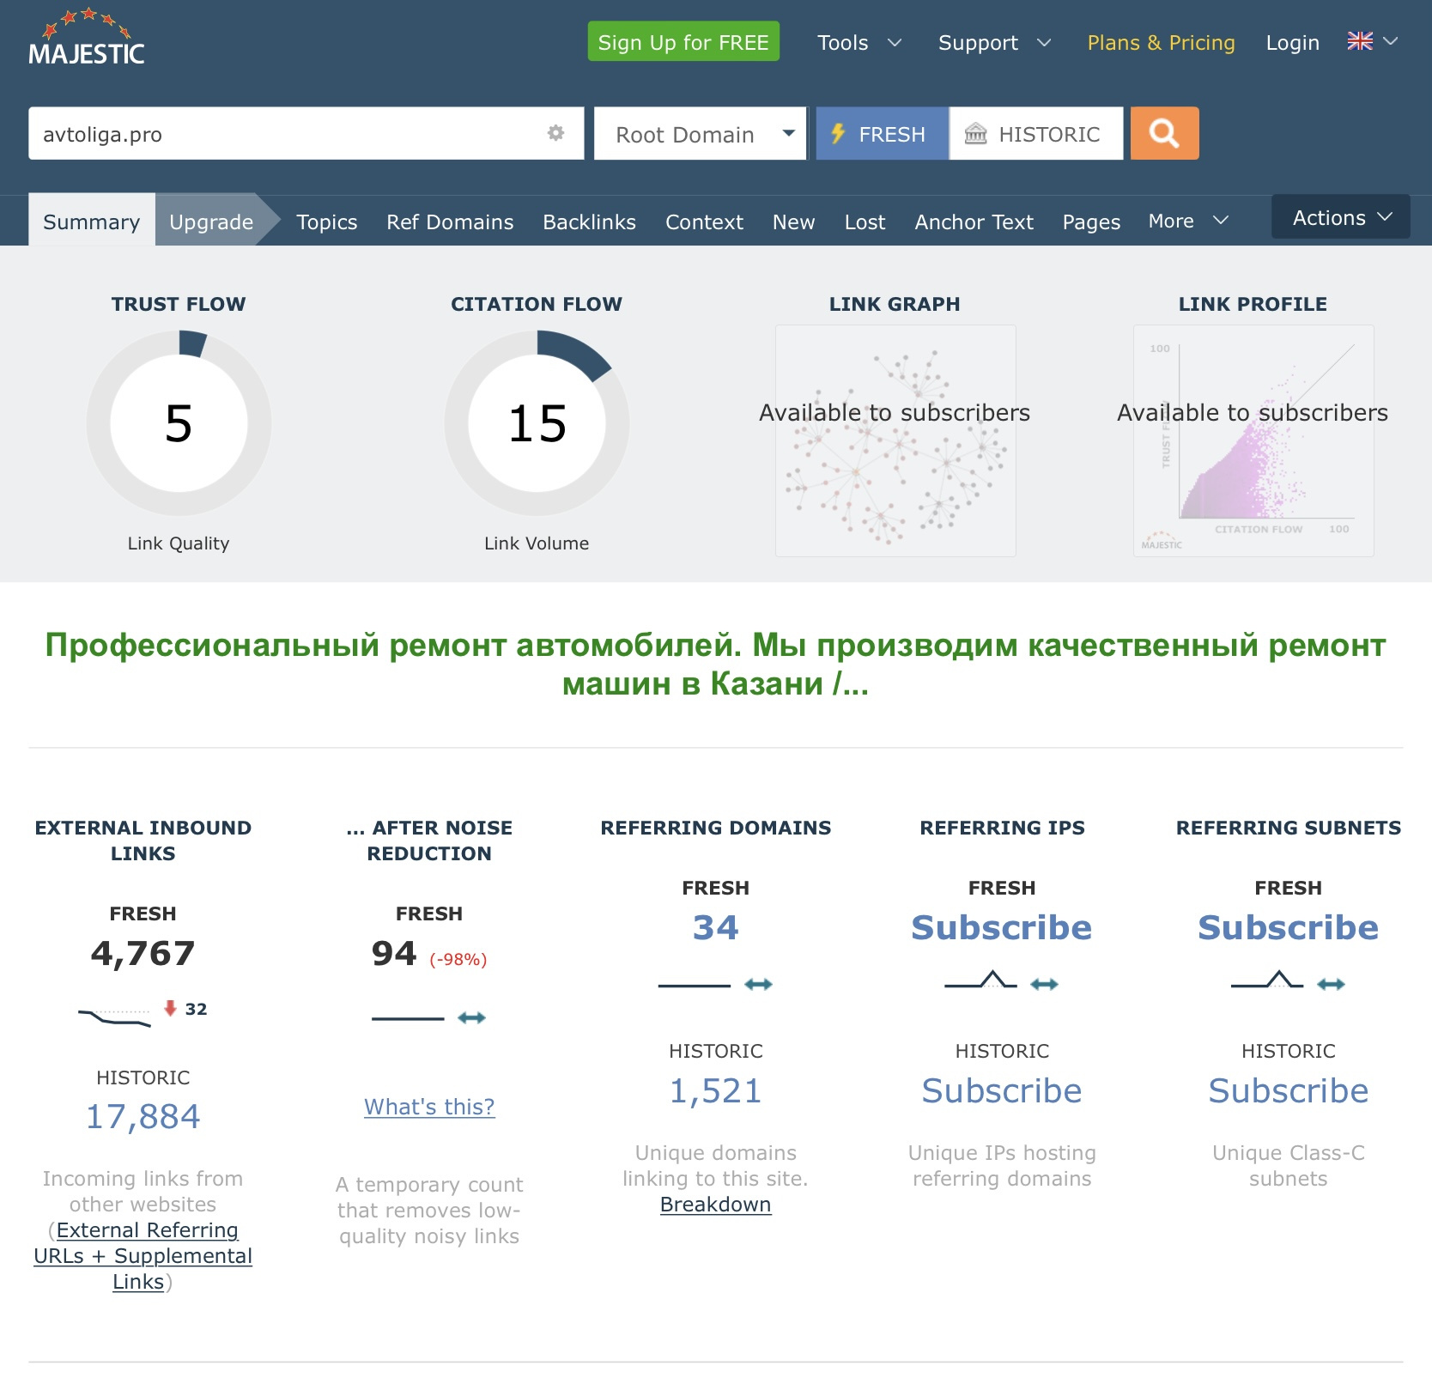Focus the avtoliga.pro search field
Image resolution: width=1432 pixels, height=1390 pixels.
(306, 133)
